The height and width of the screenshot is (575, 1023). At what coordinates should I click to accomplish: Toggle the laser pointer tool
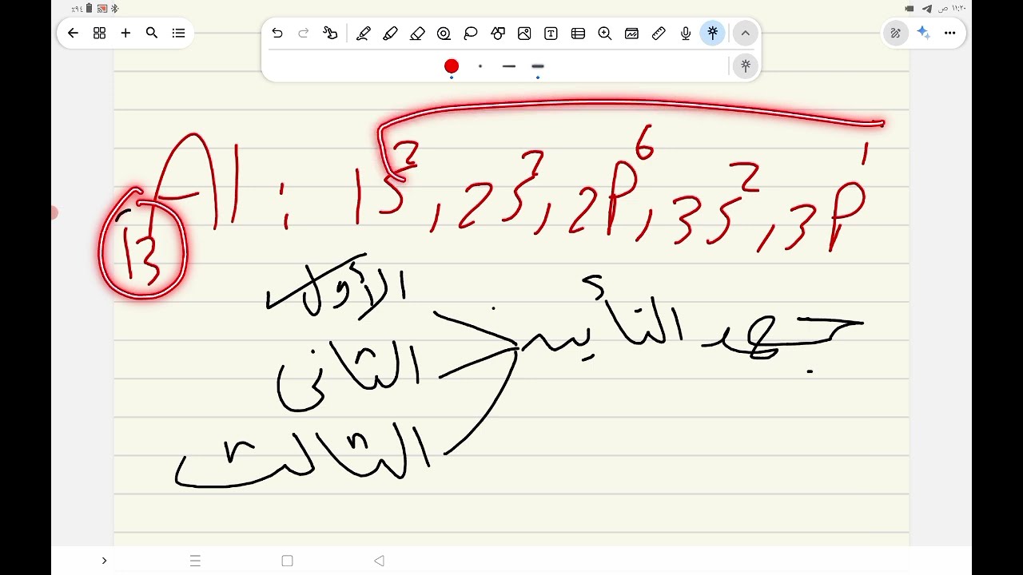click(712, 33)
